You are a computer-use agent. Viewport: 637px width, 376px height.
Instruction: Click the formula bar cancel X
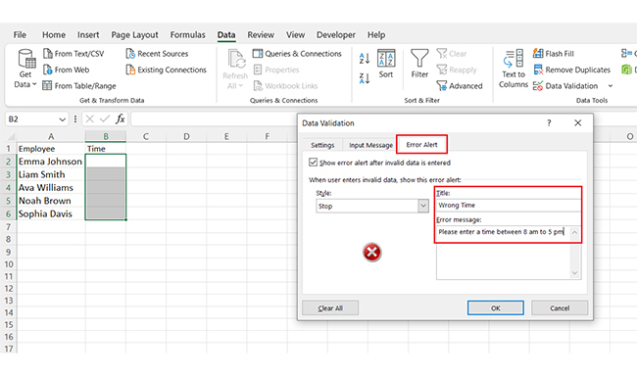click(90, 119)
